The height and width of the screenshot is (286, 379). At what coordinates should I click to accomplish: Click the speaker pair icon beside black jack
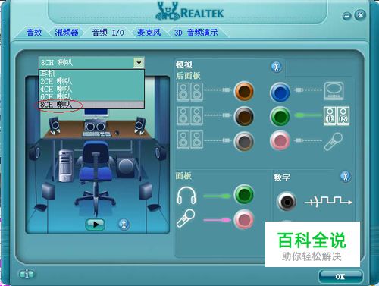click(x=190, y=116)
